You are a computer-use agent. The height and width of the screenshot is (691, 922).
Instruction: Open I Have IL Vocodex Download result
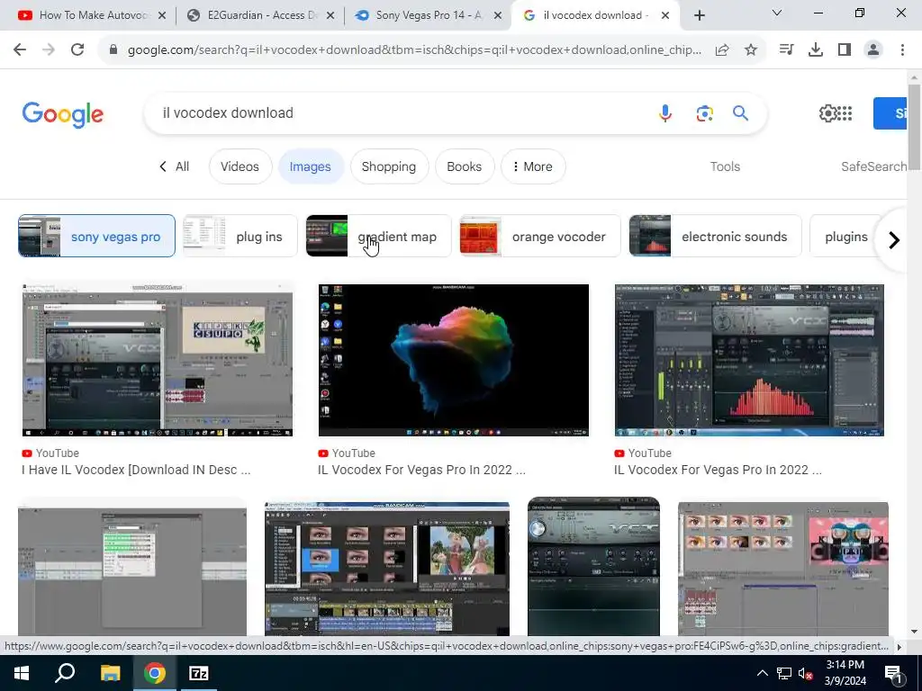click(137, 470)
